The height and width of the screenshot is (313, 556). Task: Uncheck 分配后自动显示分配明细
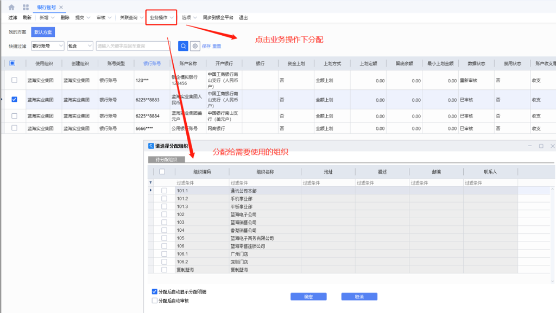tap(155, 292)
